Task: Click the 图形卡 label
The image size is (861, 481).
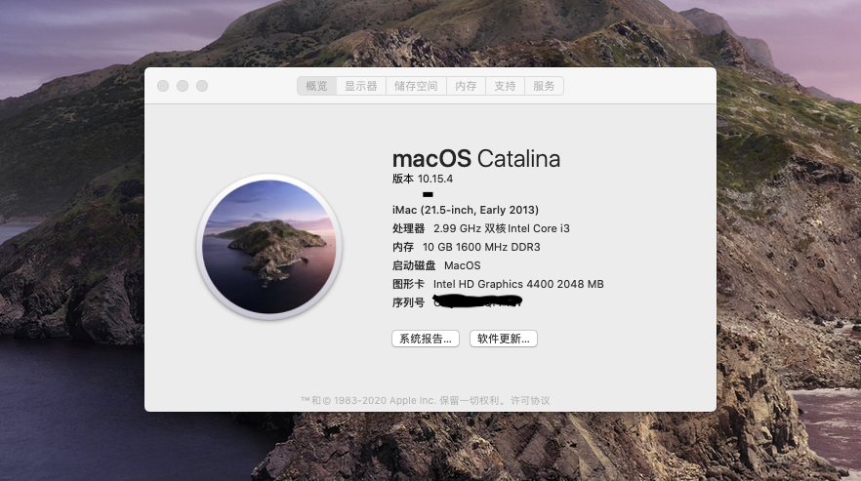Action: click(x=408, y=284)
